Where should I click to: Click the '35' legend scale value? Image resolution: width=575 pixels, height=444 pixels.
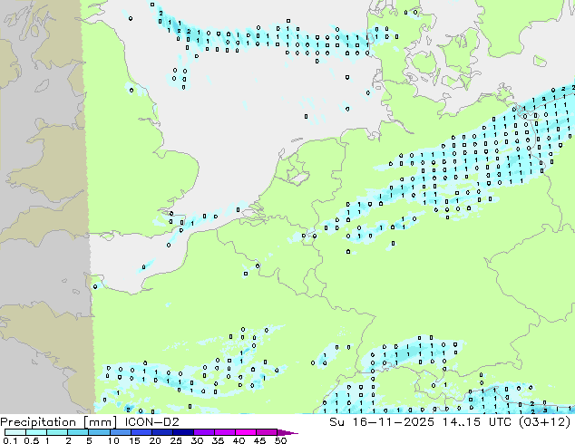tap(218, 440)
